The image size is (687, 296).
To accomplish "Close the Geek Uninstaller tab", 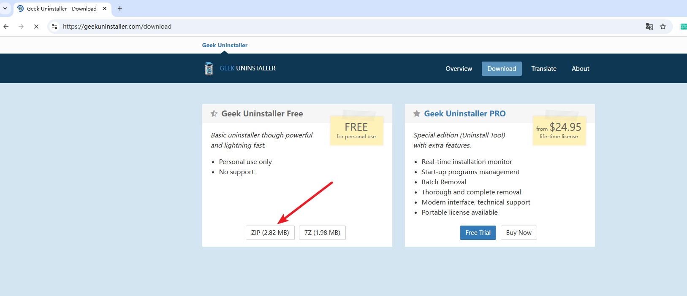I will coord(105,8).
